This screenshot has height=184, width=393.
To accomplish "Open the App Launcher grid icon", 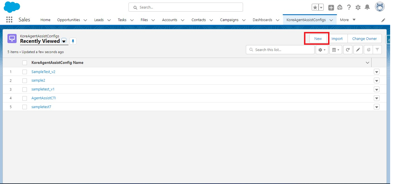I will coord(9,20).
